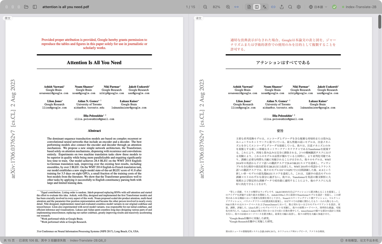Click the share export icon
Screen dimensions: 382x244
(282, 7)
